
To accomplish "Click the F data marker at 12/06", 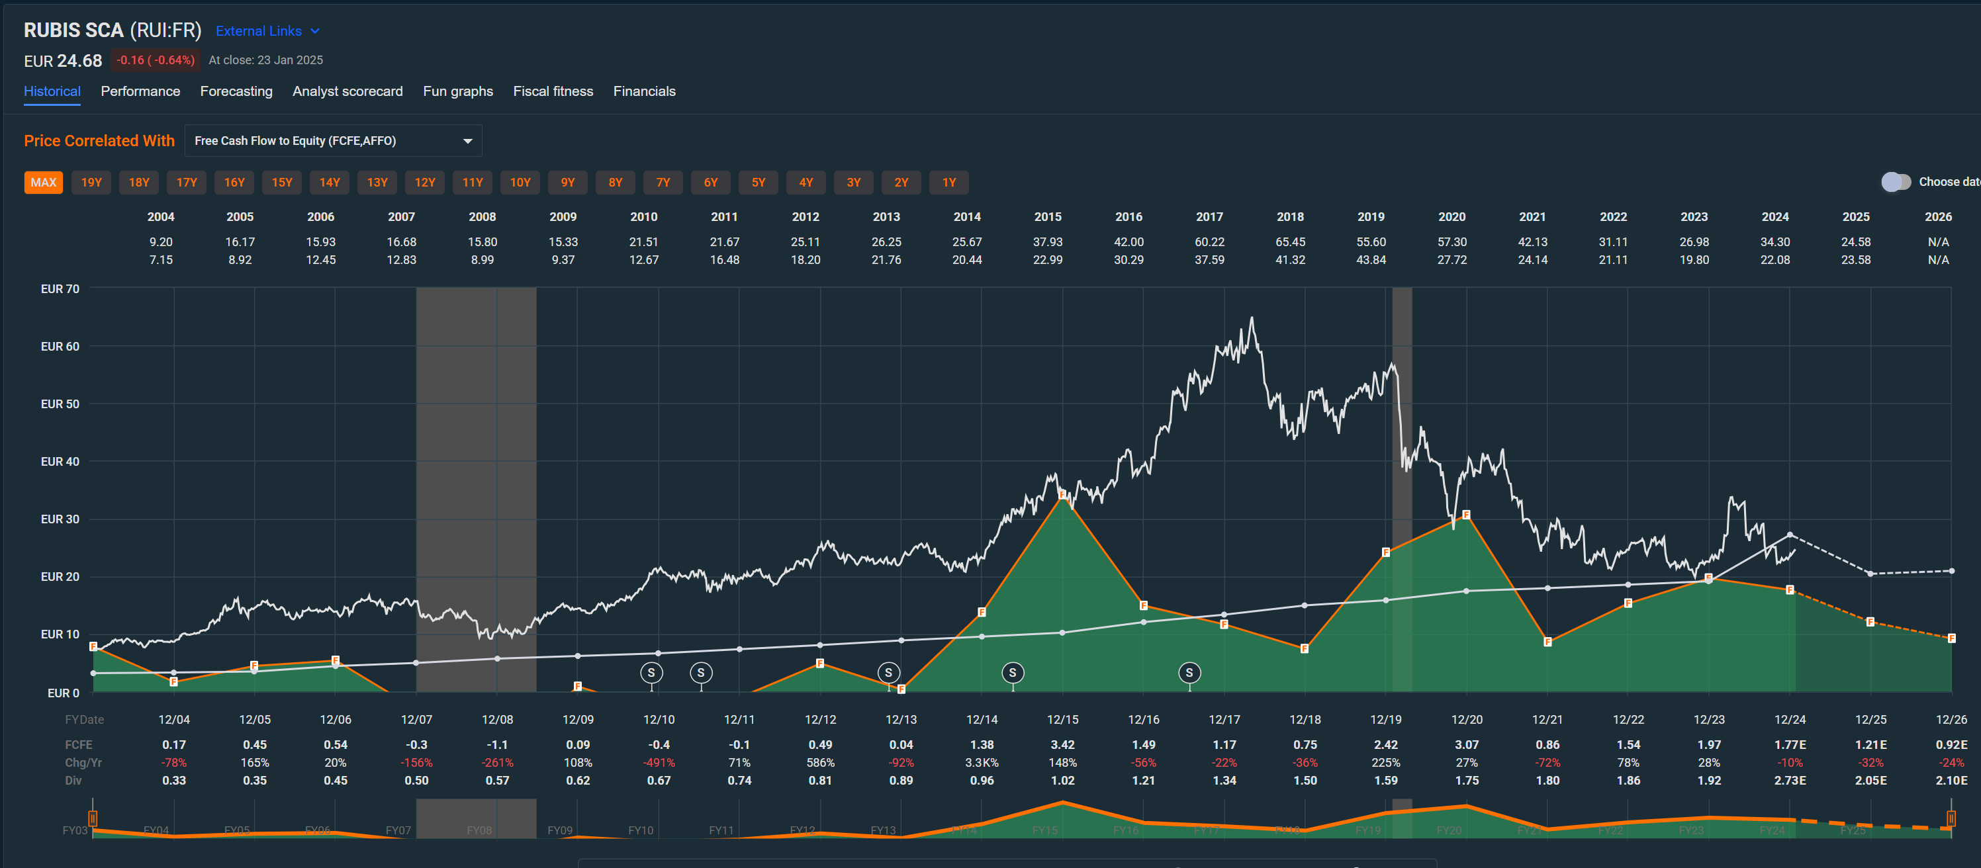I will coord(336,660).
